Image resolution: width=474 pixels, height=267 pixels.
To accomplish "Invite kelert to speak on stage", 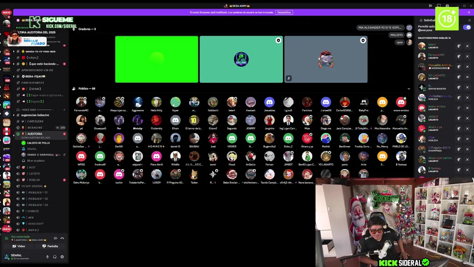I will click(x=458, y=46).
